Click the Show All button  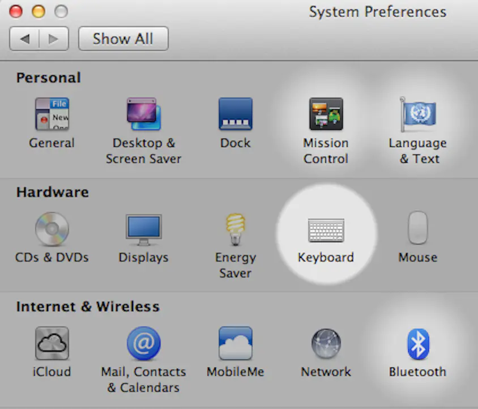123,39
